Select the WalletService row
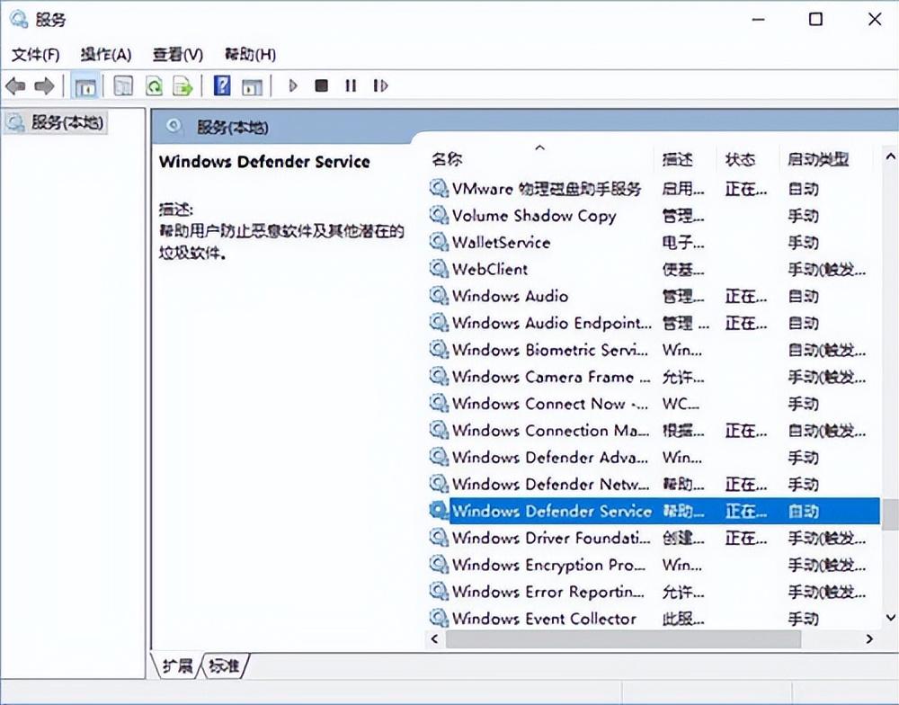Screen dimensions: 899x705 click(654, 242)
